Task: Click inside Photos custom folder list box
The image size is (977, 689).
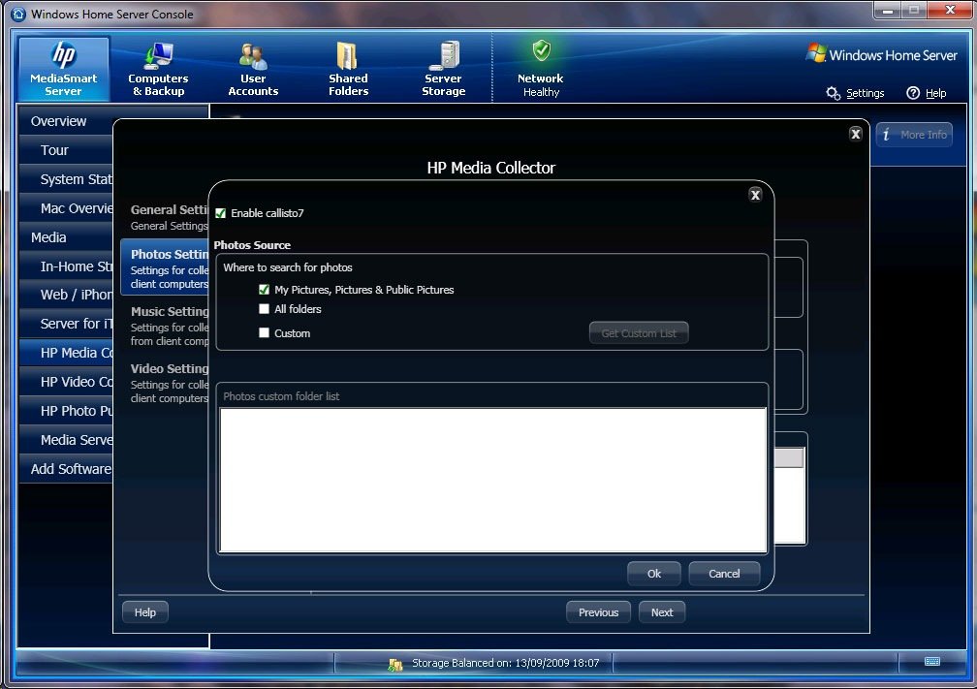Action: (x=492, y=480)
